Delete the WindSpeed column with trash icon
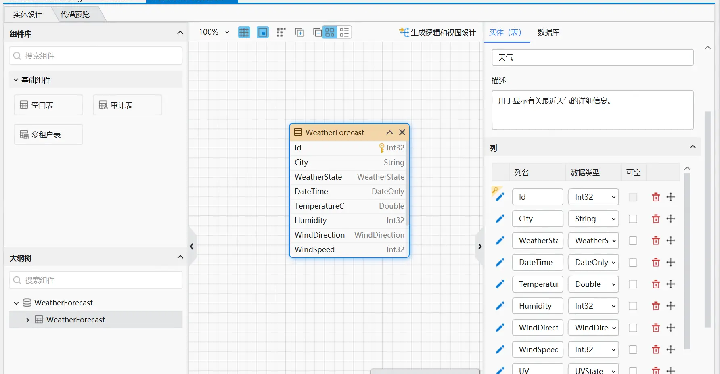Screen dimensions: 720x374 coord(656,349)
